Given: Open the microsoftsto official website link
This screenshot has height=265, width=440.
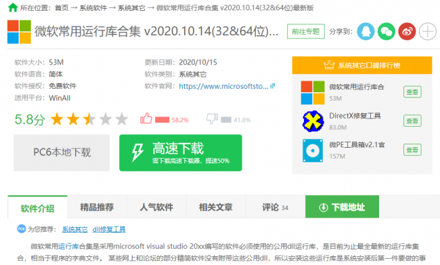Looking at the screenshot, I should click(x=223, y=86).
